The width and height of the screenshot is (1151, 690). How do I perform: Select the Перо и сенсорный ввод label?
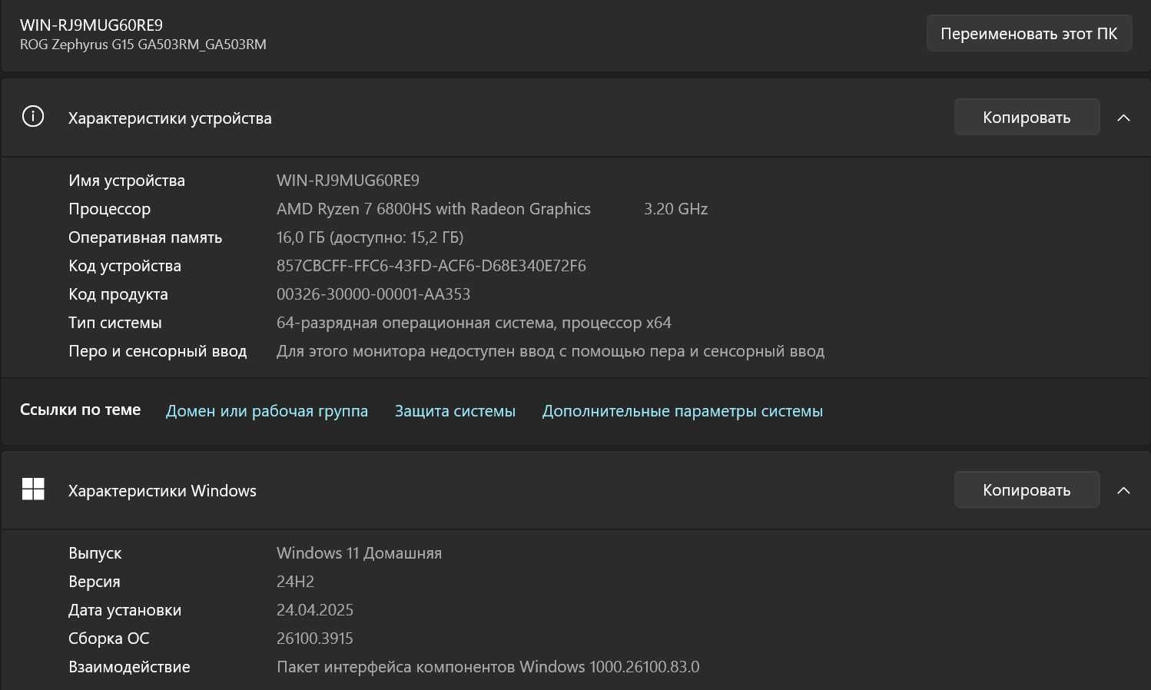pos(158,351)
